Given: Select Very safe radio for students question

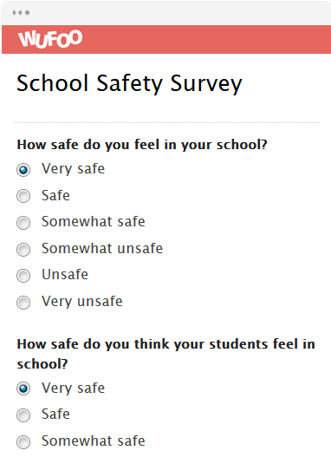Looking at the screenshot, I should pos(23,388).
